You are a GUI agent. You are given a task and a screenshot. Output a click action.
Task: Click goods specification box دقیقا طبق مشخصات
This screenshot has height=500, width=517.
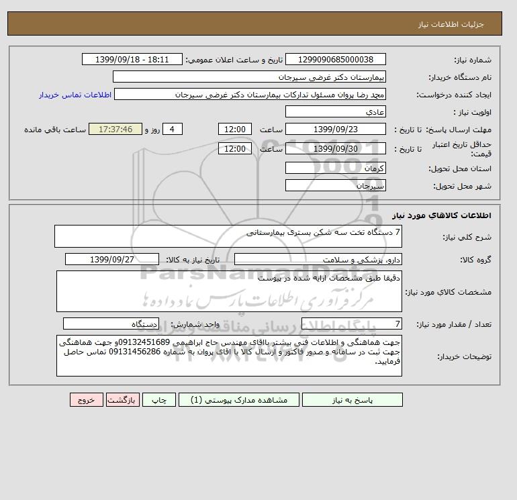[229, 291]
